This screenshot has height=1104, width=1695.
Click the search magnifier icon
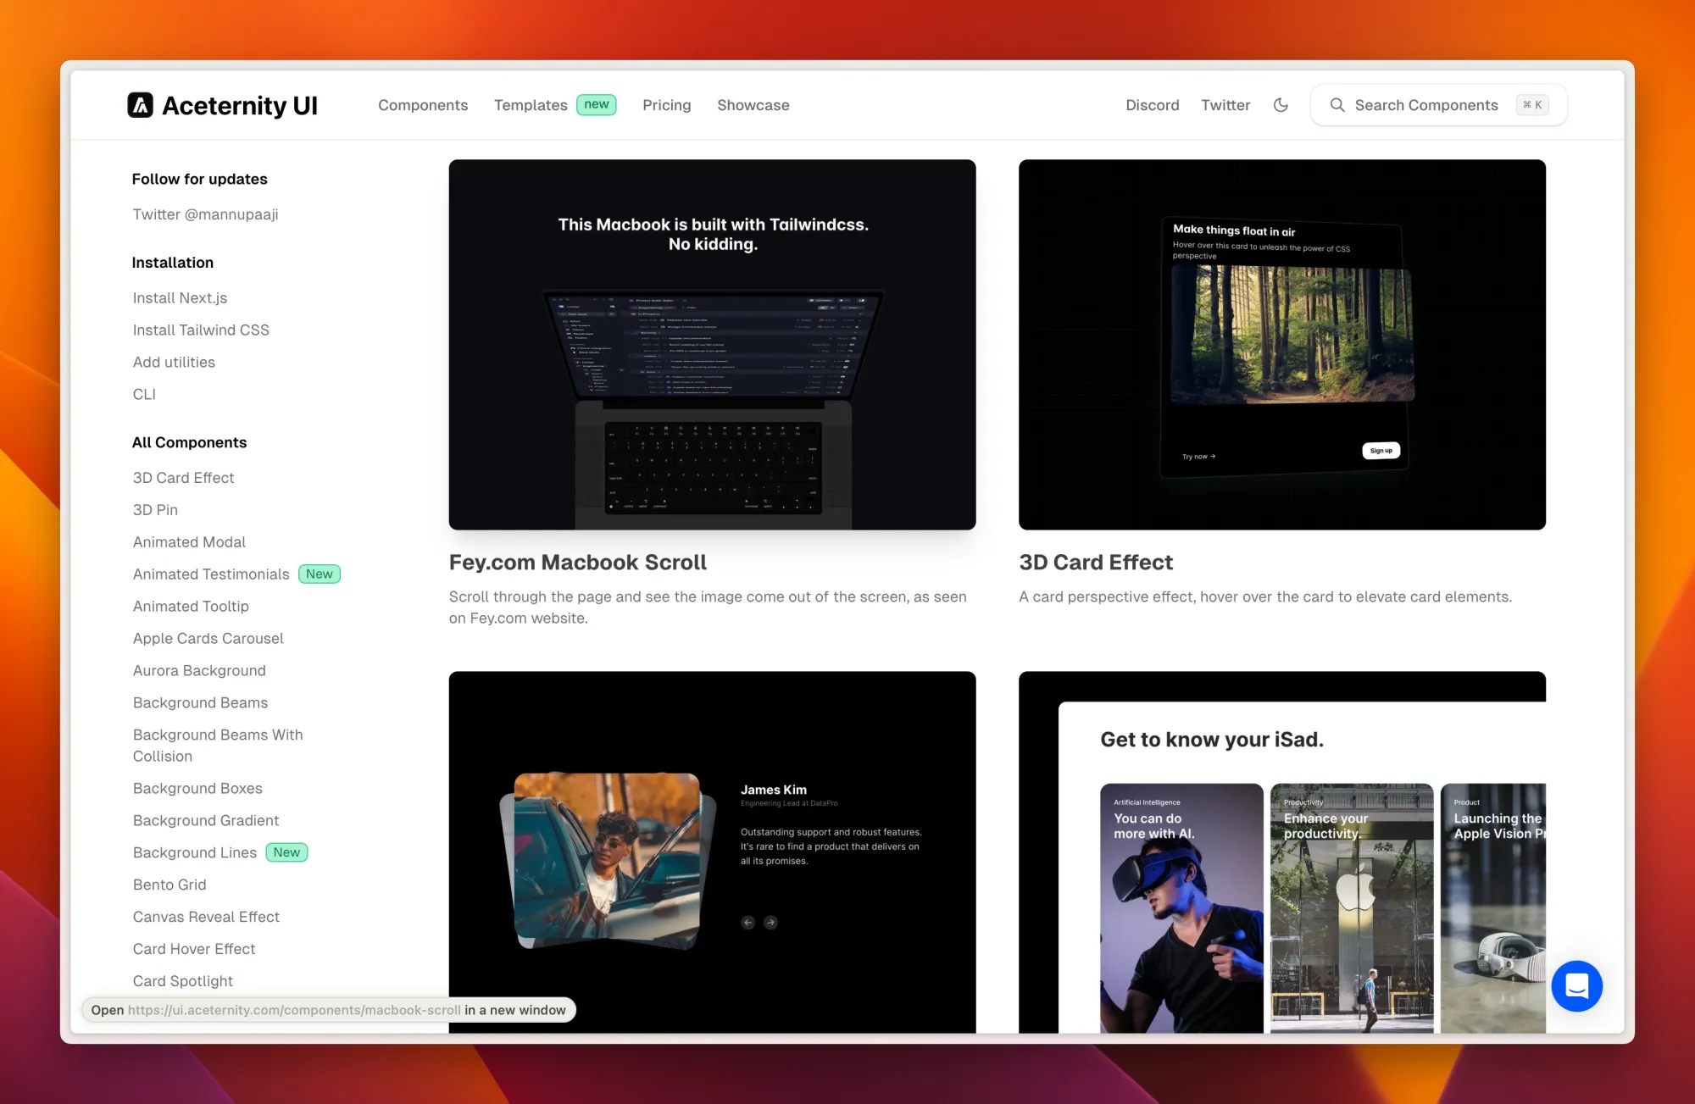click(1337, 105)
